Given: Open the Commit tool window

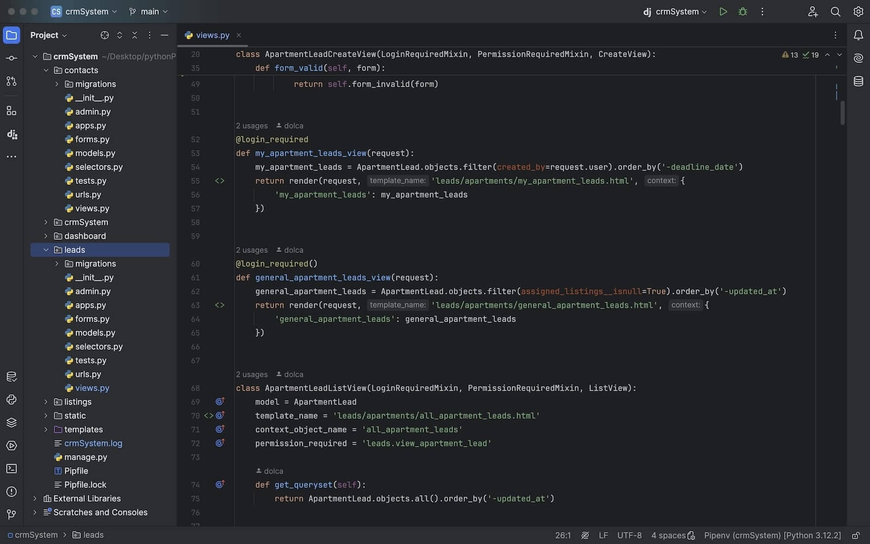Looking at the screenshot, I should [x=11, y=58].
